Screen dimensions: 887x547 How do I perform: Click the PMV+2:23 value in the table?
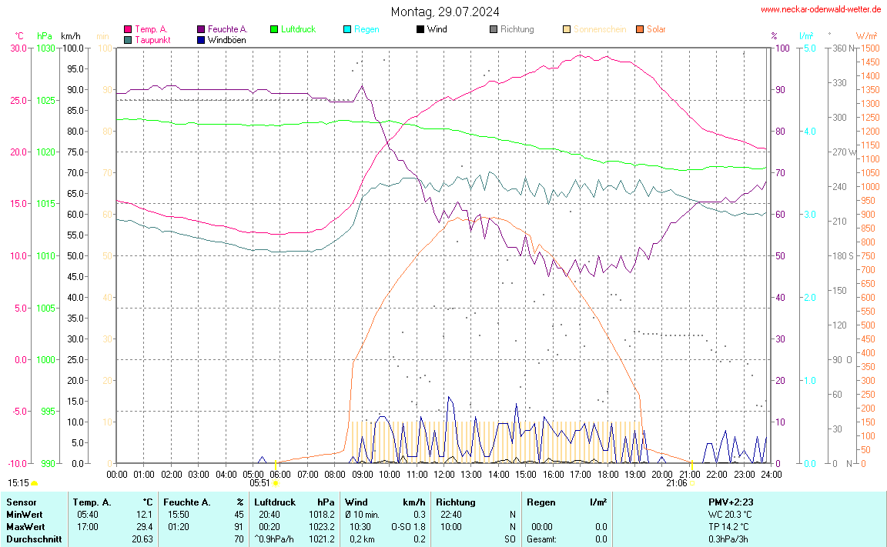point(731,502)
